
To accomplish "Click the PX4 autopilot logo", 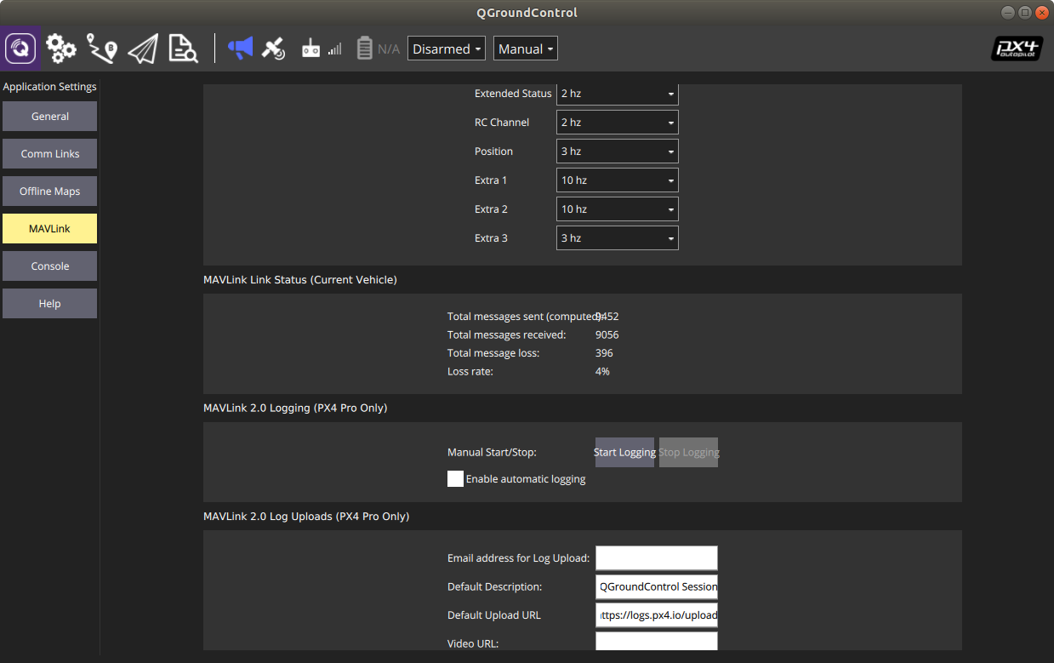I will tap(1017, 49).
